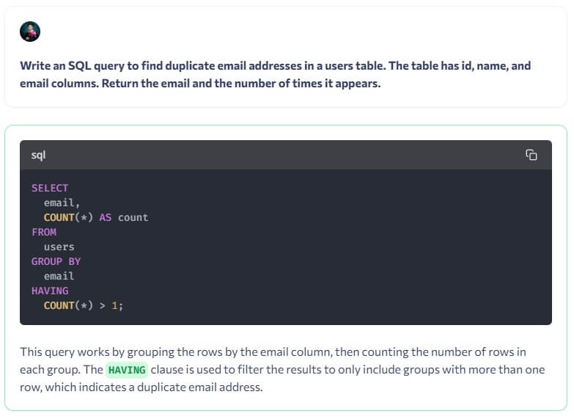This screenshot has width=574, height=419.
Task: Click the 'COUNT(*) > 1;' line
Action: point(84,305)
